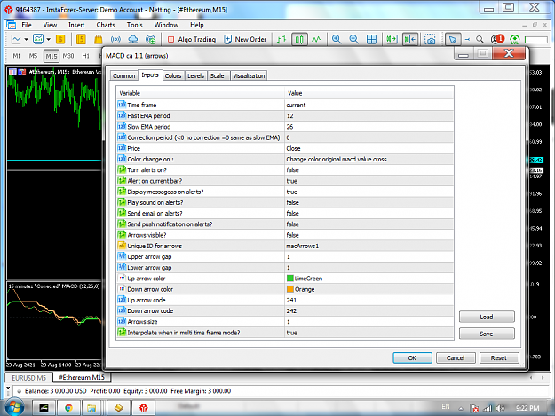Open the Insert menu

tap(76, 25)
